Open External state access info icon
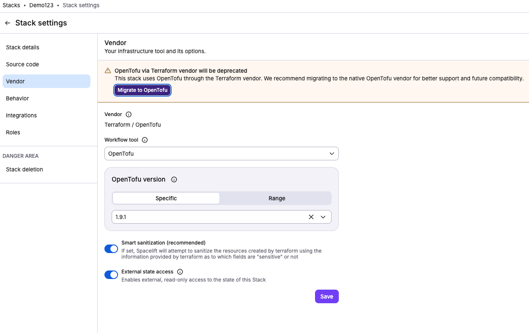The image size is (529, 333). [180, 272]
